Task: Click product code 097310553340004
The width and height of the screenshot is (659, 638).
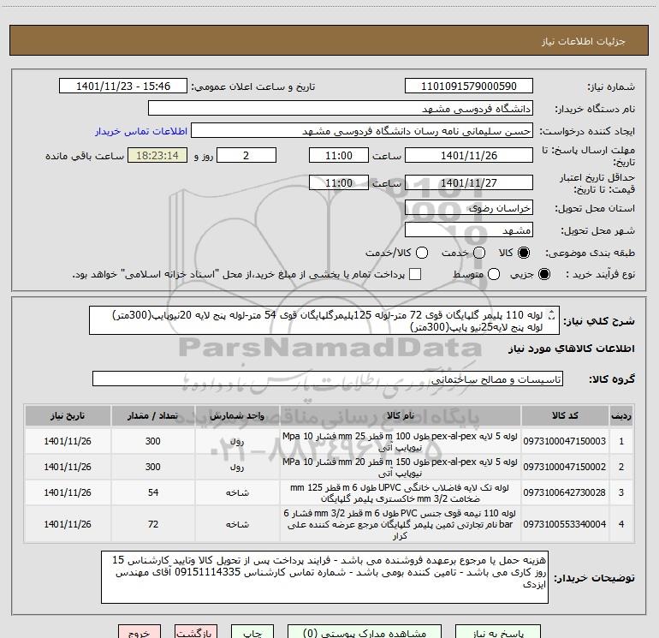Action: (565, 524)
